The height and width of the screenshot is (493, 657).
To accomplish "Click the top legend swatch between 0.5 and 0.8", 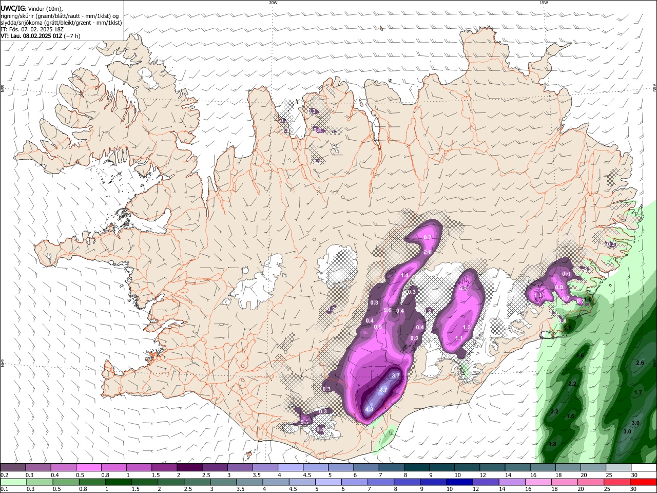I will coord(88,468).
